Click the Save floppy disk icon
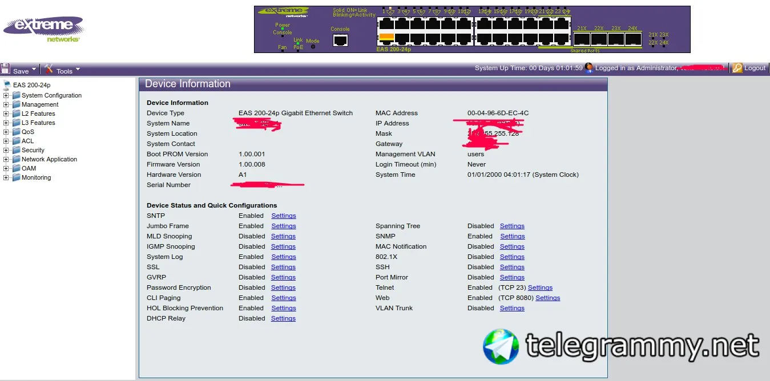Screen dimensions: 770x381 6,68
